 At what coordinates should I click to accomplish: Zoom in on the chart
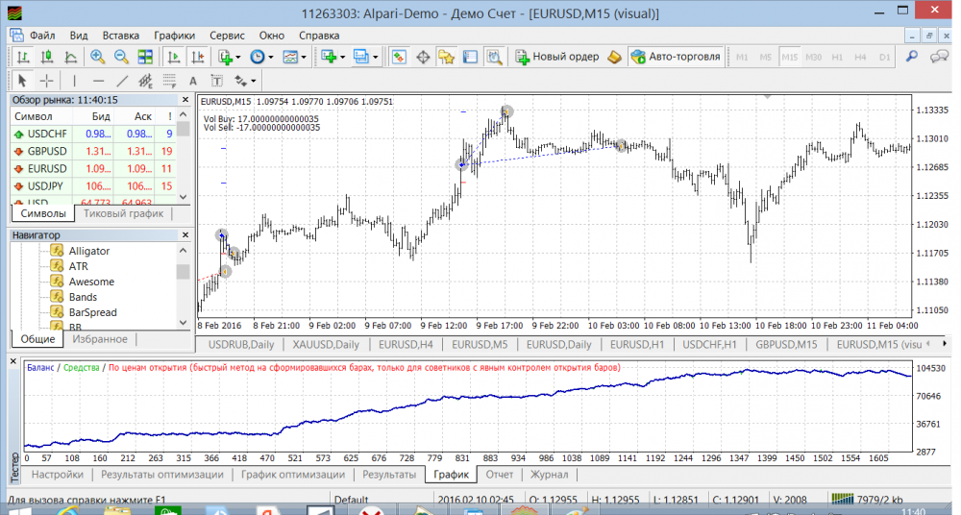tap(98, 58)
